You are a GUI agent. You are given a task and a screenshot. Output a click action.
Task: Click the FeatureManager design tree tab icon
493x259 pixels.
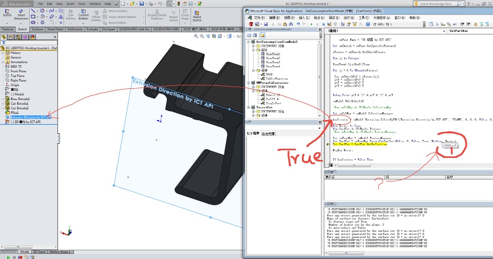[x=4, y=37]
